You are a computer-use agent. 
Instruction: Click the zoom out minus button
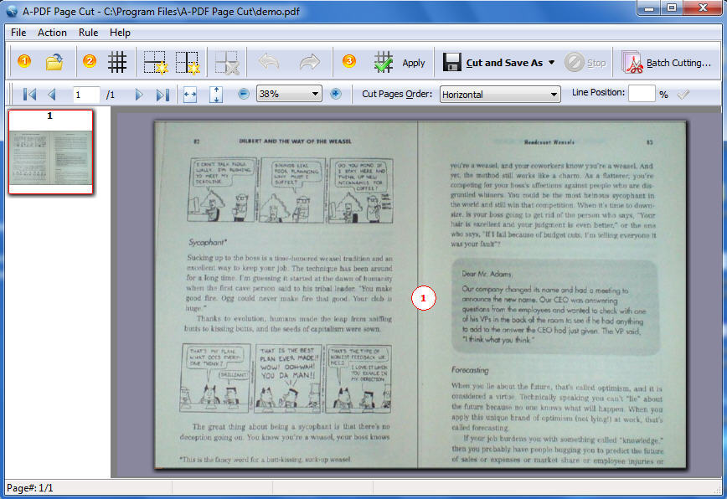[244, 94]
